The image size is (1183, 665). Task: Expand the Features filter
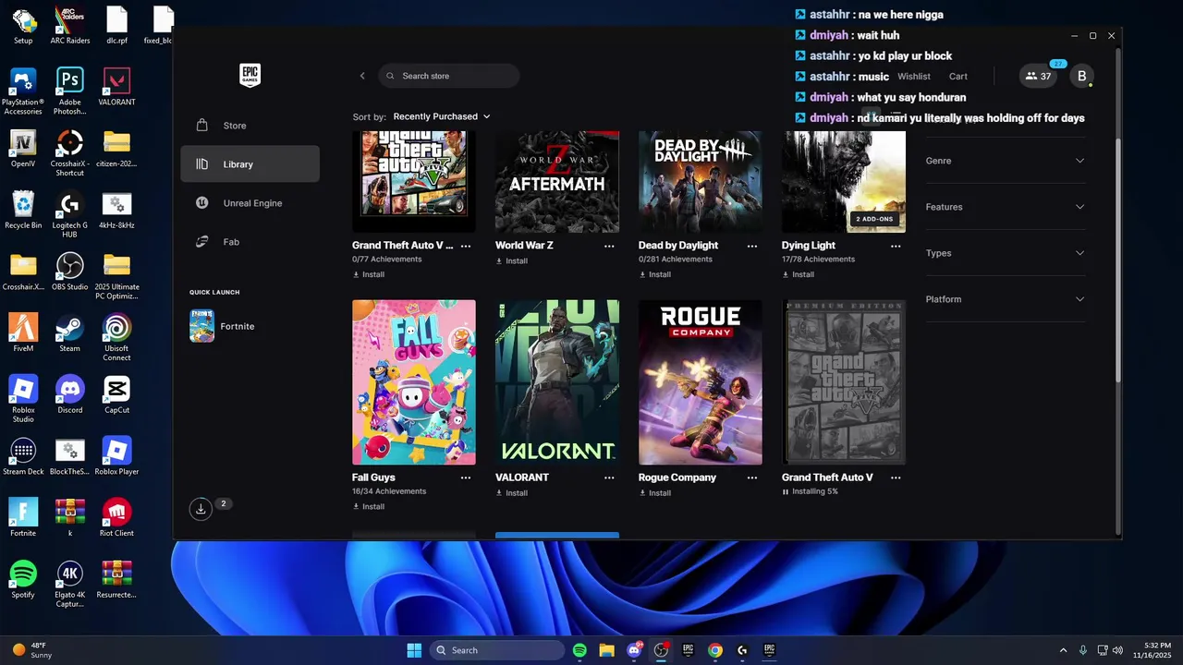[x=1006, y=207]
